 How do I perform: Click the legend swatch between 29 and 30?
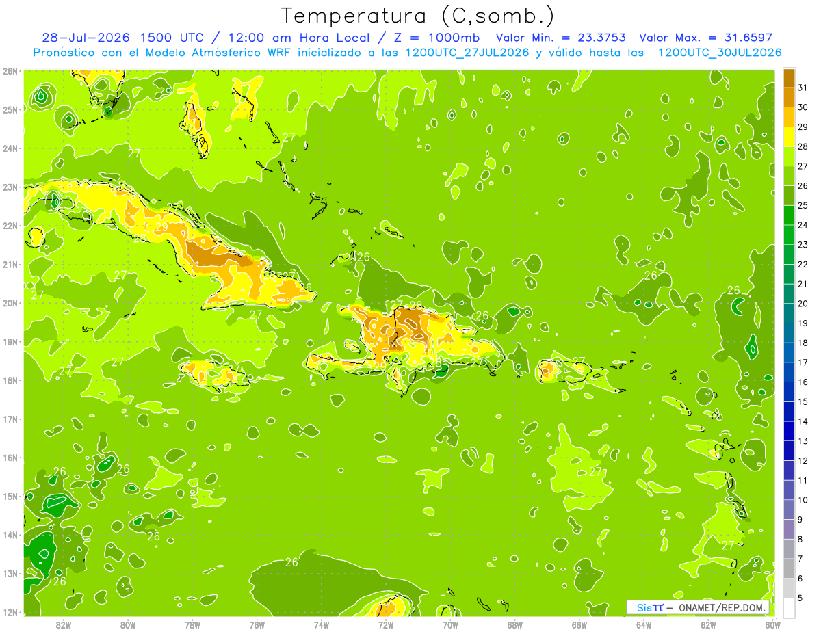pyautogui.click(x=789, y=117)
